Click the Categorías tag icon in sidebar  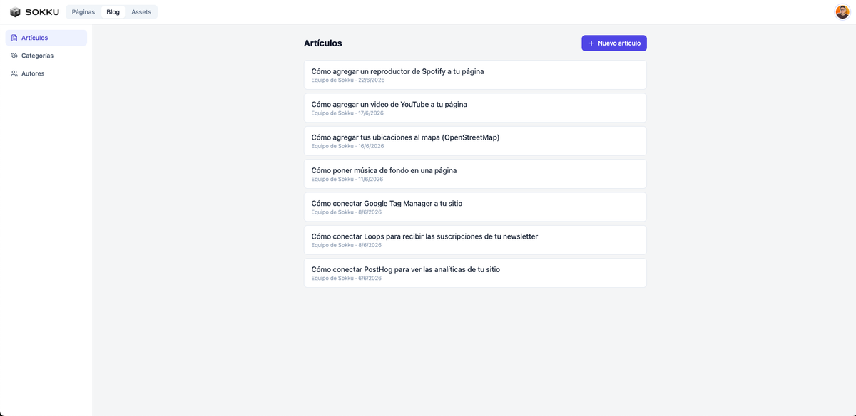coord(14,56)
